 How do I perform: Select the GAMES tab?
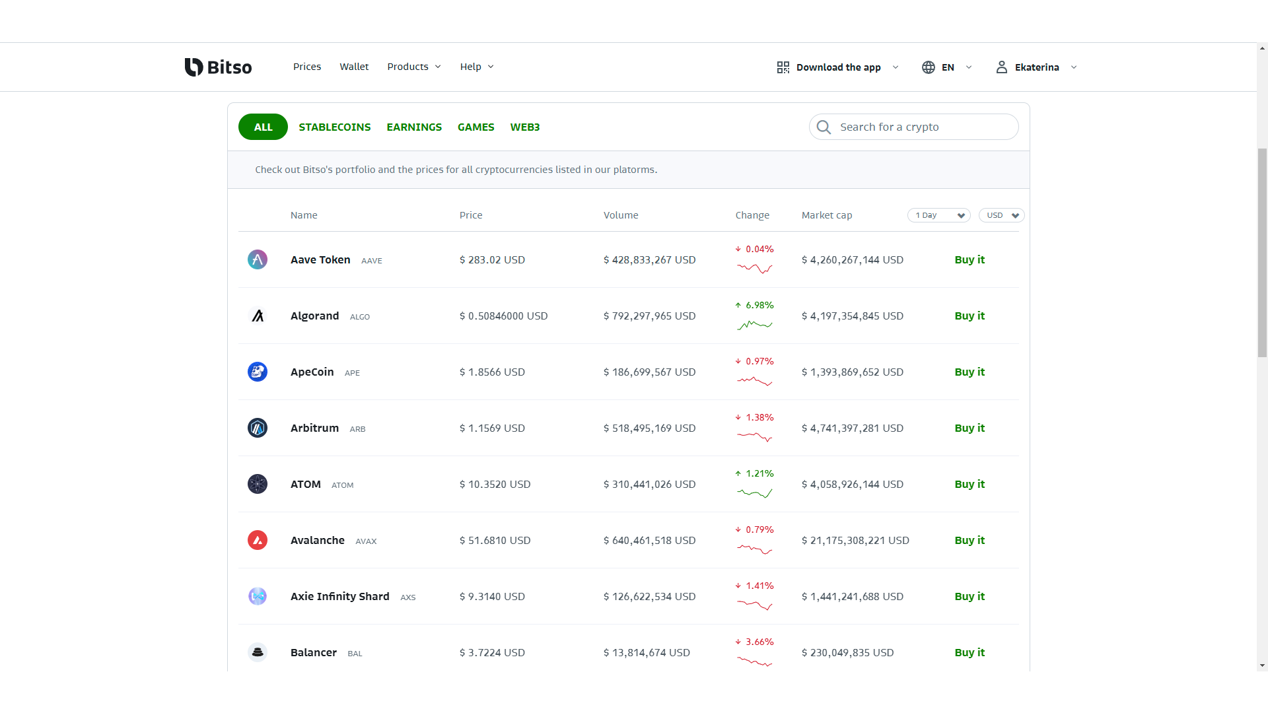point(476,127)
